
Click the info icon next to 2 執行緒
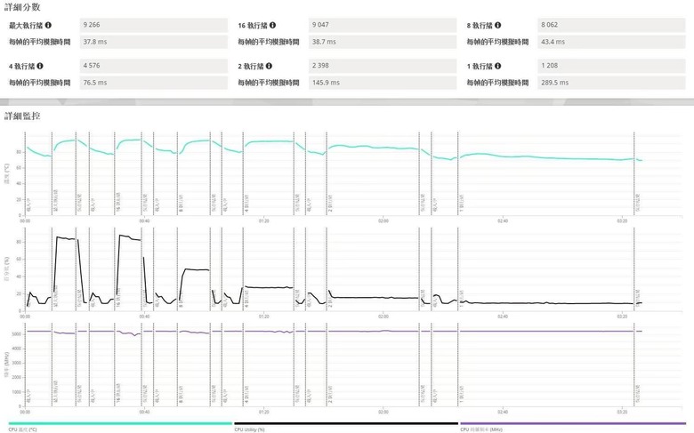pos(269,66)
